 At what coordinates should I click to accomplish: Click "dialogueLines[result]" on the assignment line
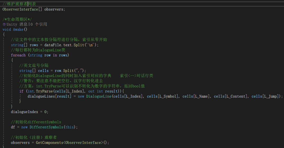point(49,97)
